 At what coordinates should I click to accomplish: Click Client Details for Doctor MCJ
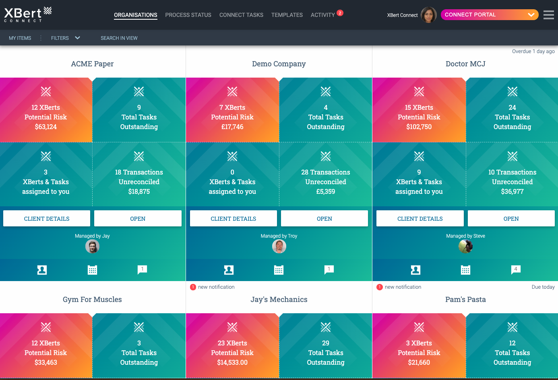(x=420, y=218)
